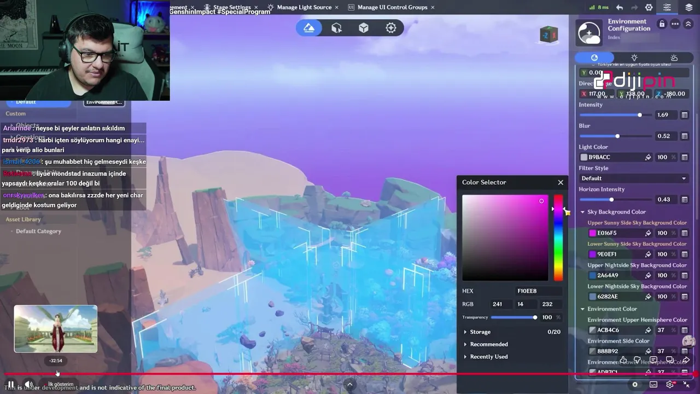Screen dimensions: 700x394
Task: Use eyedropper on 9E0EF1 color row
Action: [x=648, y=254]
